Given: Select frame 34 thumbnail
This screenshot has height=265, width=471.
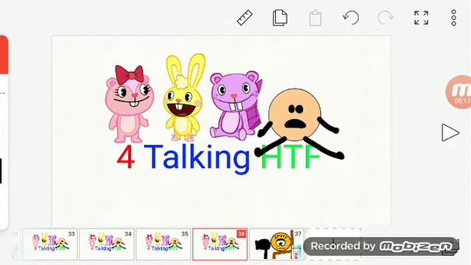Looking at the screenshot, I should tap(107, 244).
